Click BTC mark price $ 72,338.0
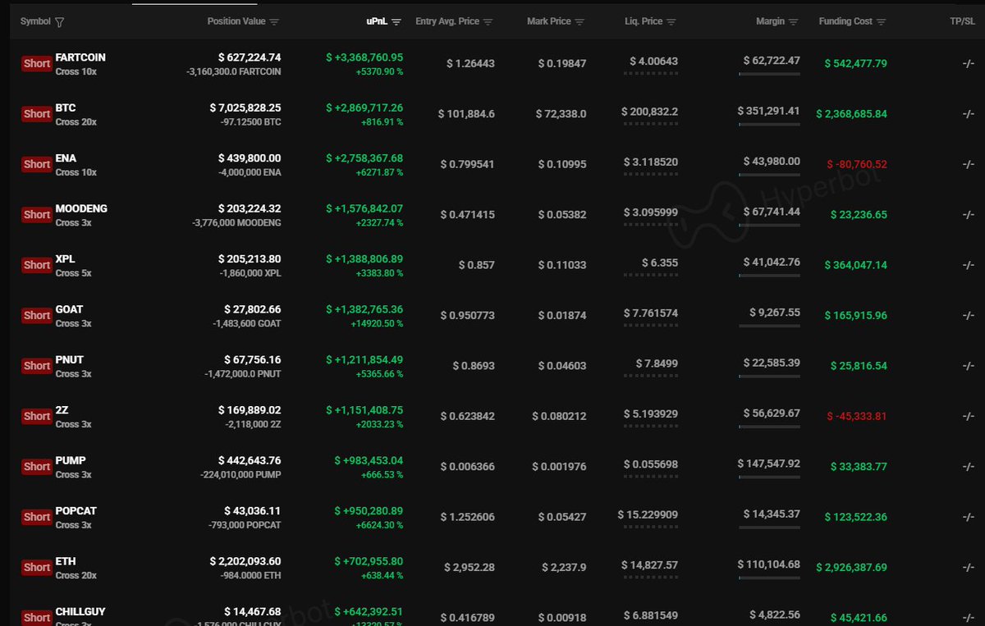Screen dimensions: 985x626 tap(562, 114)
